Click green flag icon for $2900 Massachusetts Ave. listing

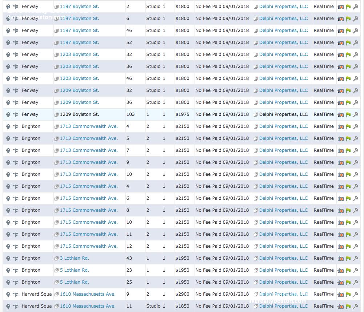pyautogui.click(x=348, y=295)
